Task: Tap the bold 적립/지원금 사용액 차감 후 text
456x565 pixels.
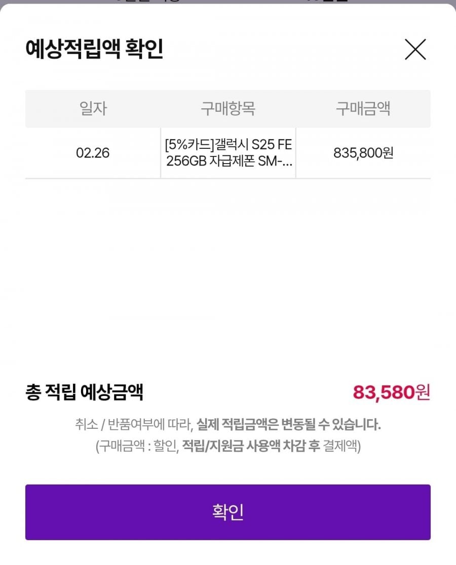Action: tap(251, 447)
